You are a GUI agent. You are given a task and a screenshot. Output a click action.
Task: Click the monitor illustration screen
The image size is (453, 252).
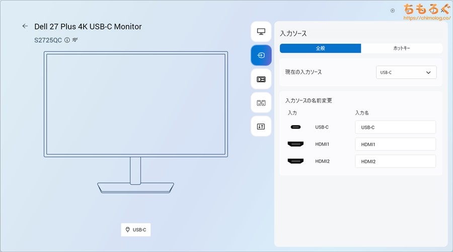tap(135, 103)
